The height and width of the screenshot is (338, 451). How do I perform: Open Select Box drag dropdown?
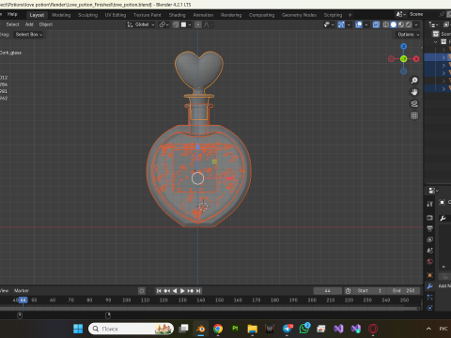click(28, 35)
